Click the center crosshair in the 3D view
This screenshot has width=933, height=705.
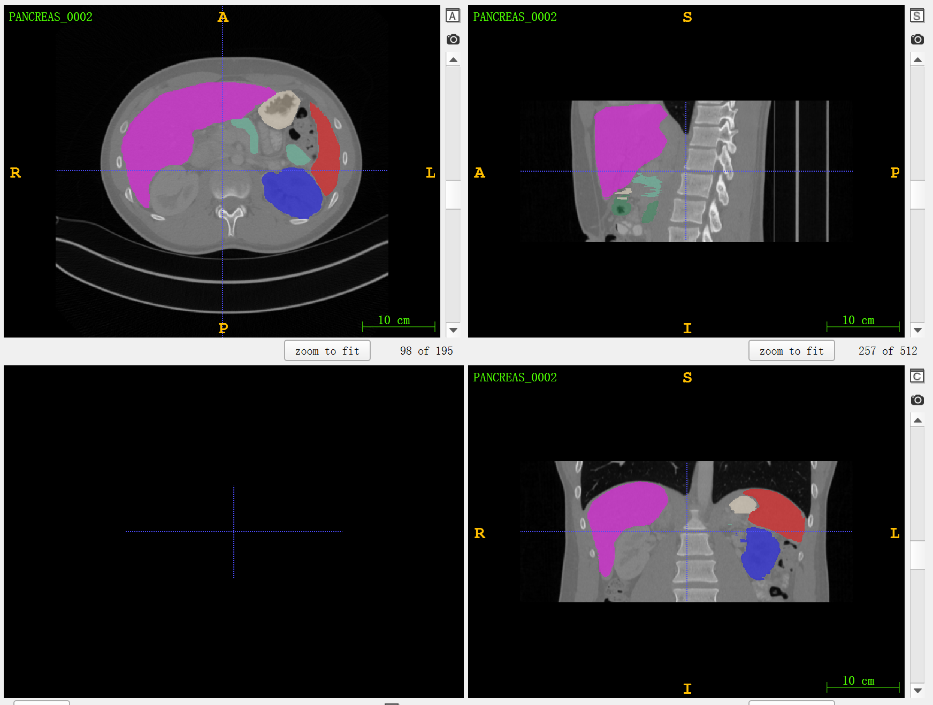(234, 532)
